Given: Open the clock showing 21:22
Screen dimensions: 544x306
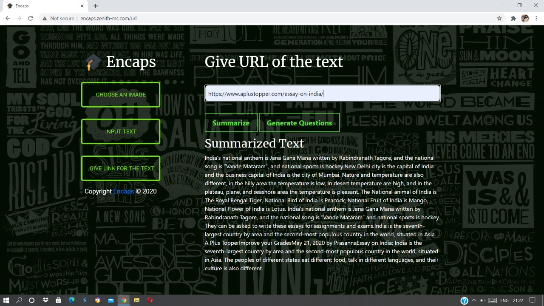Looking at the screenshot, I should pyautogui.click(x=518, y=300).
